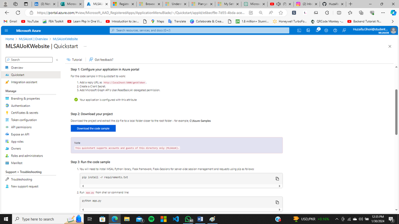Open Troubleshooting page

pyautogui.click(x=22, y=179)
